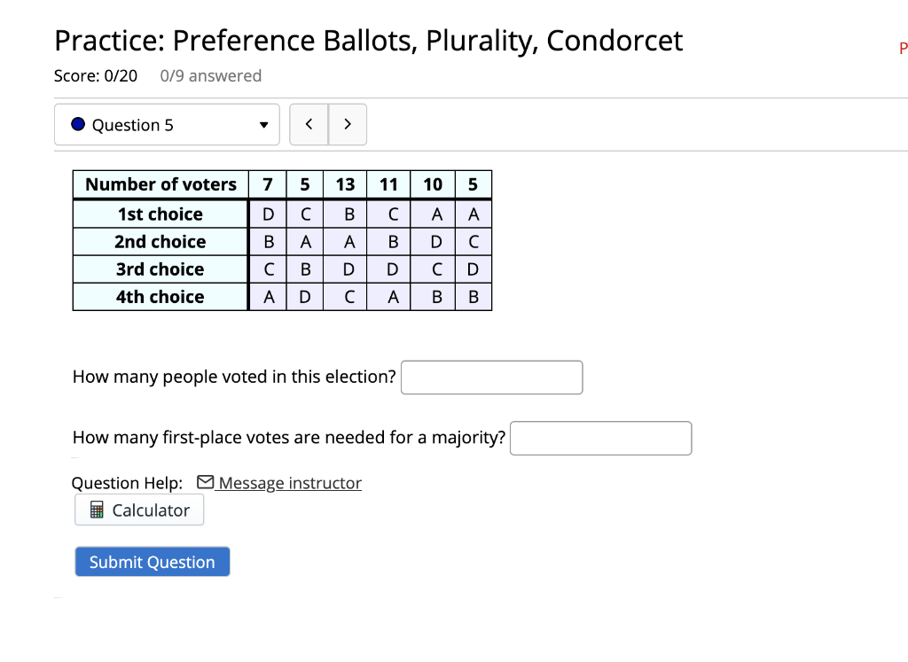The image size is (908, 662).
Task: Open the Question 5 selector dropdown
Action: [167, 124]
